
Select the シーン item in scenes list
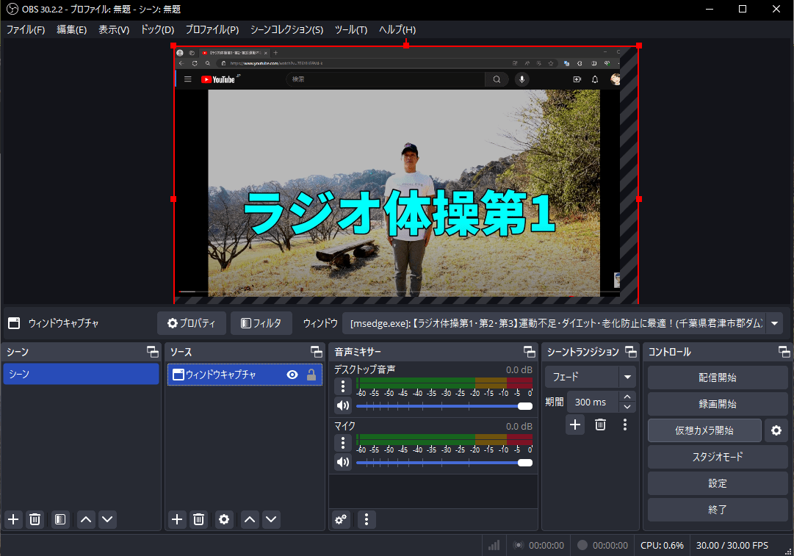pyautogui.click(x=81, y=374)
